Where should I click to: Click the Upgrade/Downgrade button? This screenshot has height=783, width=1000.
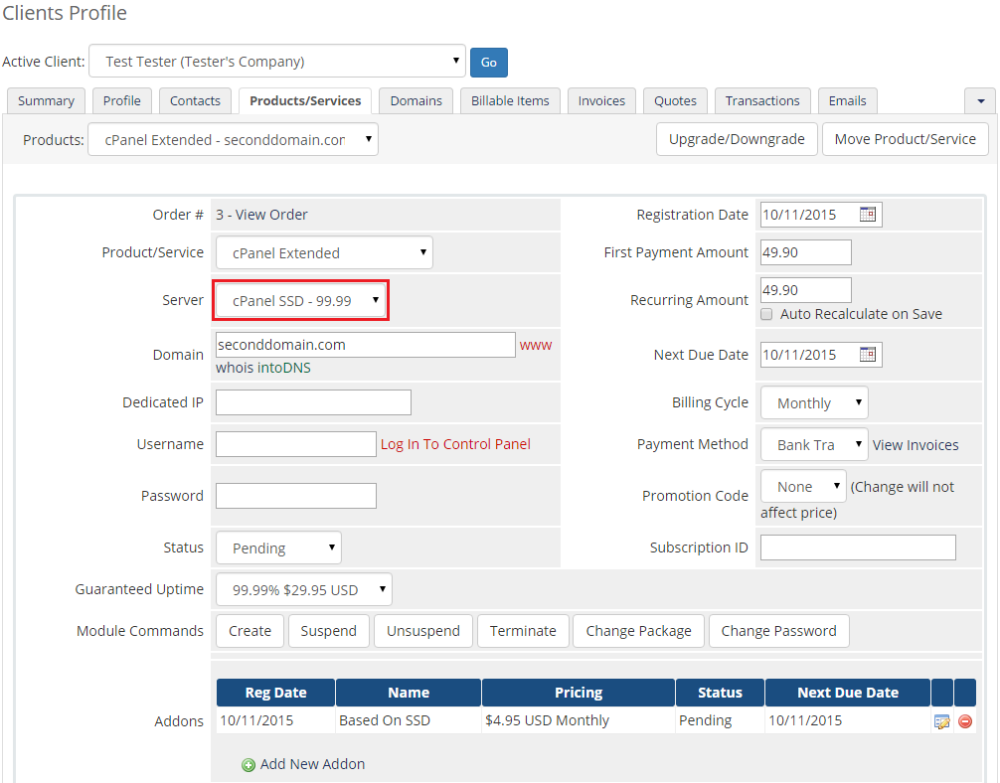click(736, 139)
